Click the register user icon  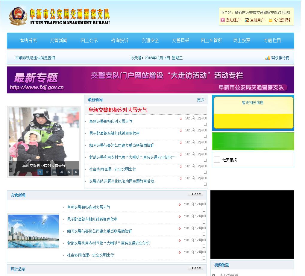coord(247,20)
